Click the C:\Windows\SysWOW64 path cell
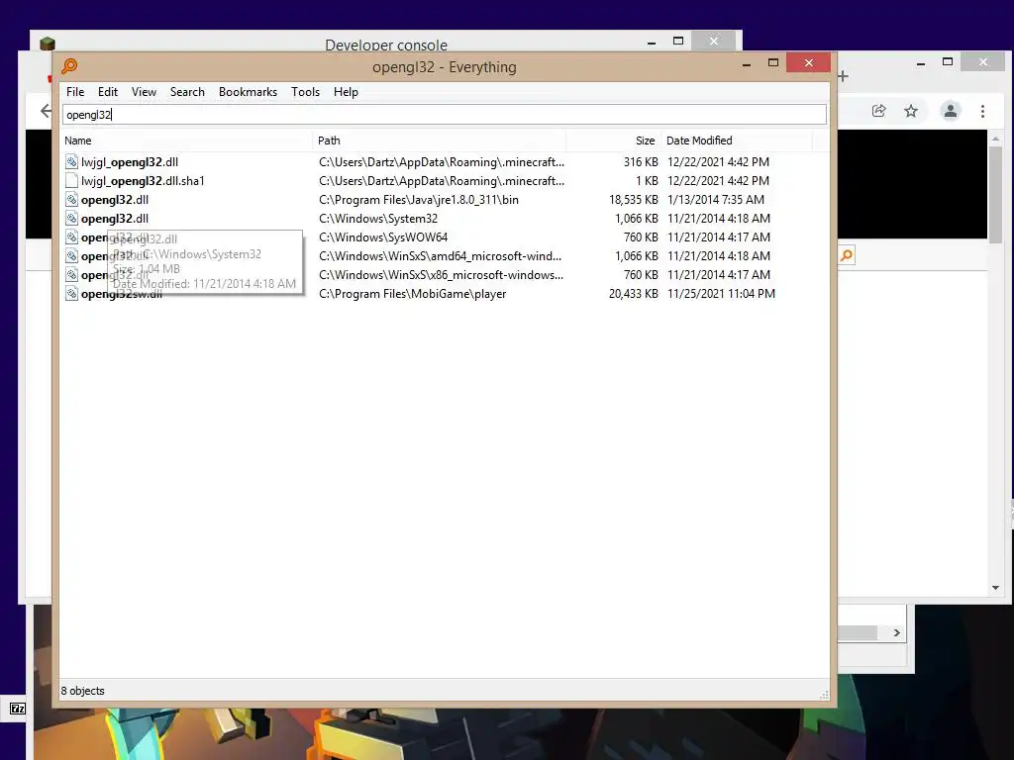 coord(383,237)
